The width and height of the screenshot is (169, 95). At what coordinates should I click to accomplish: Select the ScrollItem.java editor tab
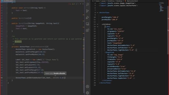click(8, 1)
